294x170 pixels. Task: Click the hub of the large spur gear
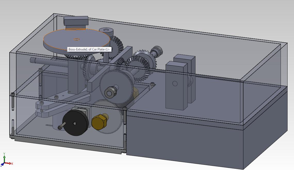tap(110, 92)
